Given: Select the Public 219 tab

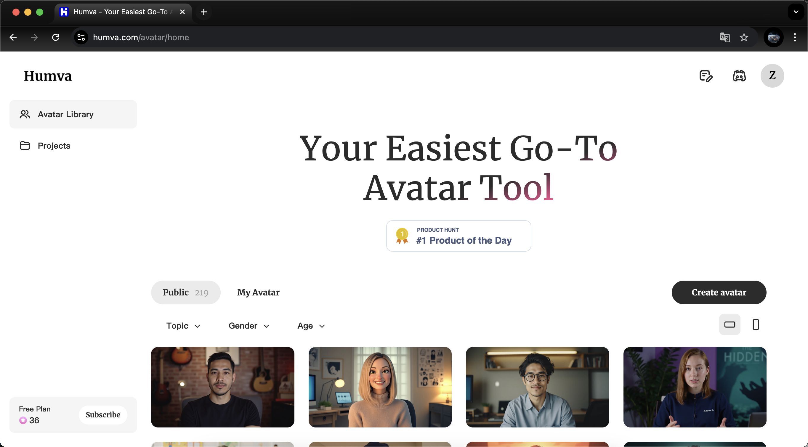Looking at the screenshot, I should pos(185,292).
